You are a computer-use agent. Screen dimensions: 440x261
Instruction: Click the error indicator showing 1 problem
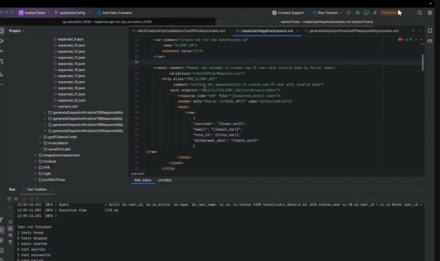(x=401, y=39)
